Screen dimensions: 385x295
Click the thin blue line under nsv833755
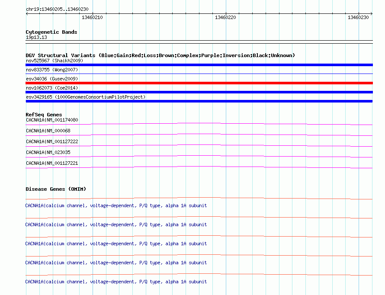pyautogui.click(x=199, y=74)
